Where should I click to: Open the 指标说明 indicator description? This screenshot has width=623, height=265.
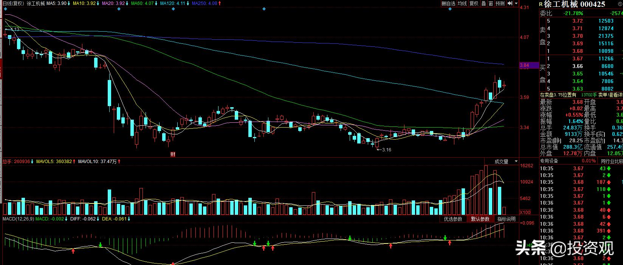click(x=506, y=219)
